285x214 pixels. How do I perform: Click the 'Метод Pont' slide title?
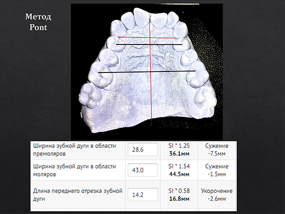tap(38, 22)
